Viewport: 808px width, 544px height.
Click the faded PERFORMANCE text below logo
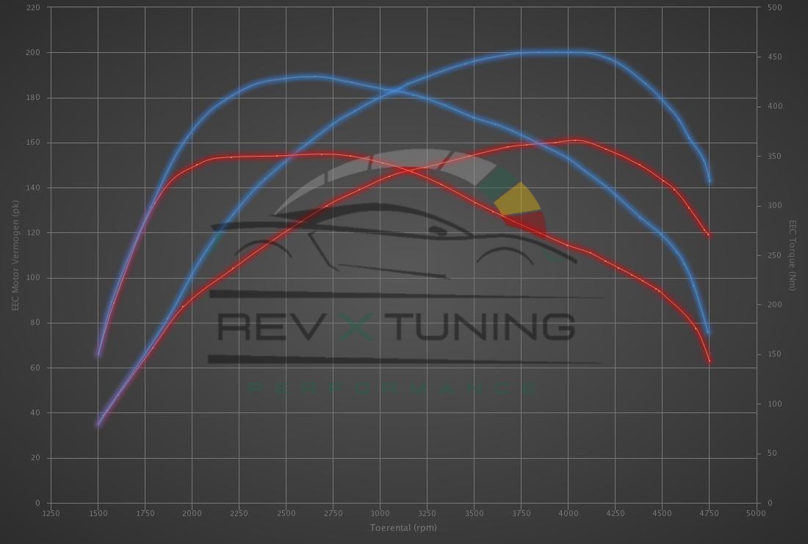[x=393, y=387]
